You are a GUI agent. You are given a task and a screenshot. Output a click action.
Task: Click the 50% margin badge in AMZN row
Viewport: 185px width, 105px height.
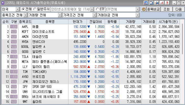click(x=14, y=37)
